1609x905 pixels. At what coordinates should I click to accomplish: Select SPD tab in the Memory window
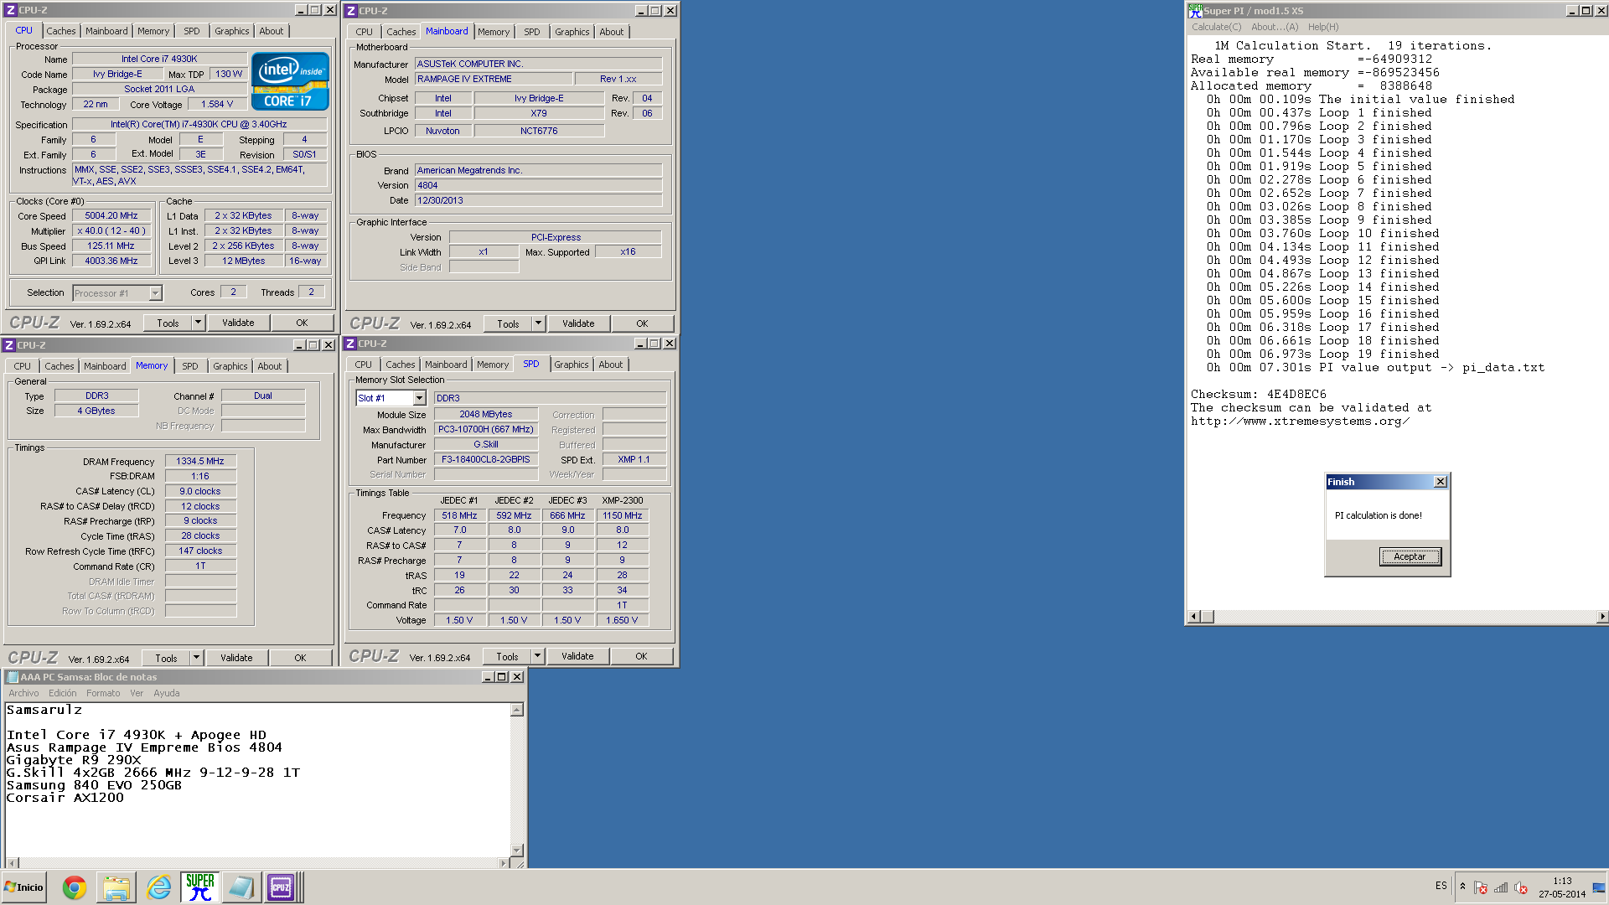tap(190, 366)
